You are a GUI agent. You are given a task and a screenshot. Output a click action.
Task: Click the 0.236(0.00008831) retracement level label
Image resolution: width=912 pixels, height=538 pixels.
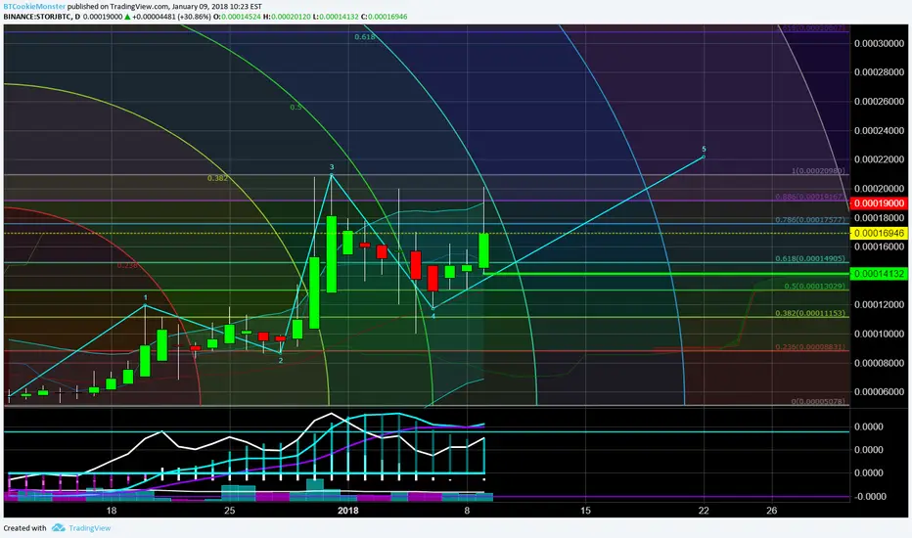(810, 347)
